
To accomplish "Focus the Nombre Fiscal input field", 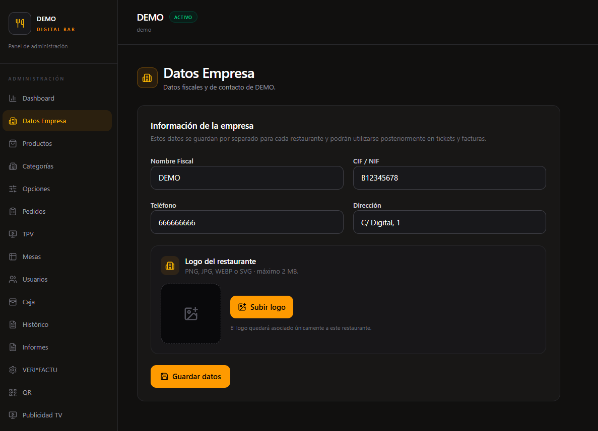I will 247,178.
